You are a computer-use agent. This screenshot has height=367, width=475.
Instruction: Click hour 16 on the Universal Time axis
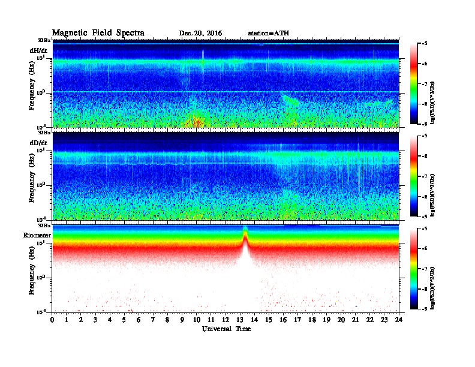coord(283,320)
